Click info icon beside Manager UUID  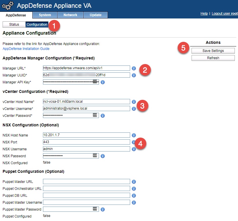click(134, 75)
